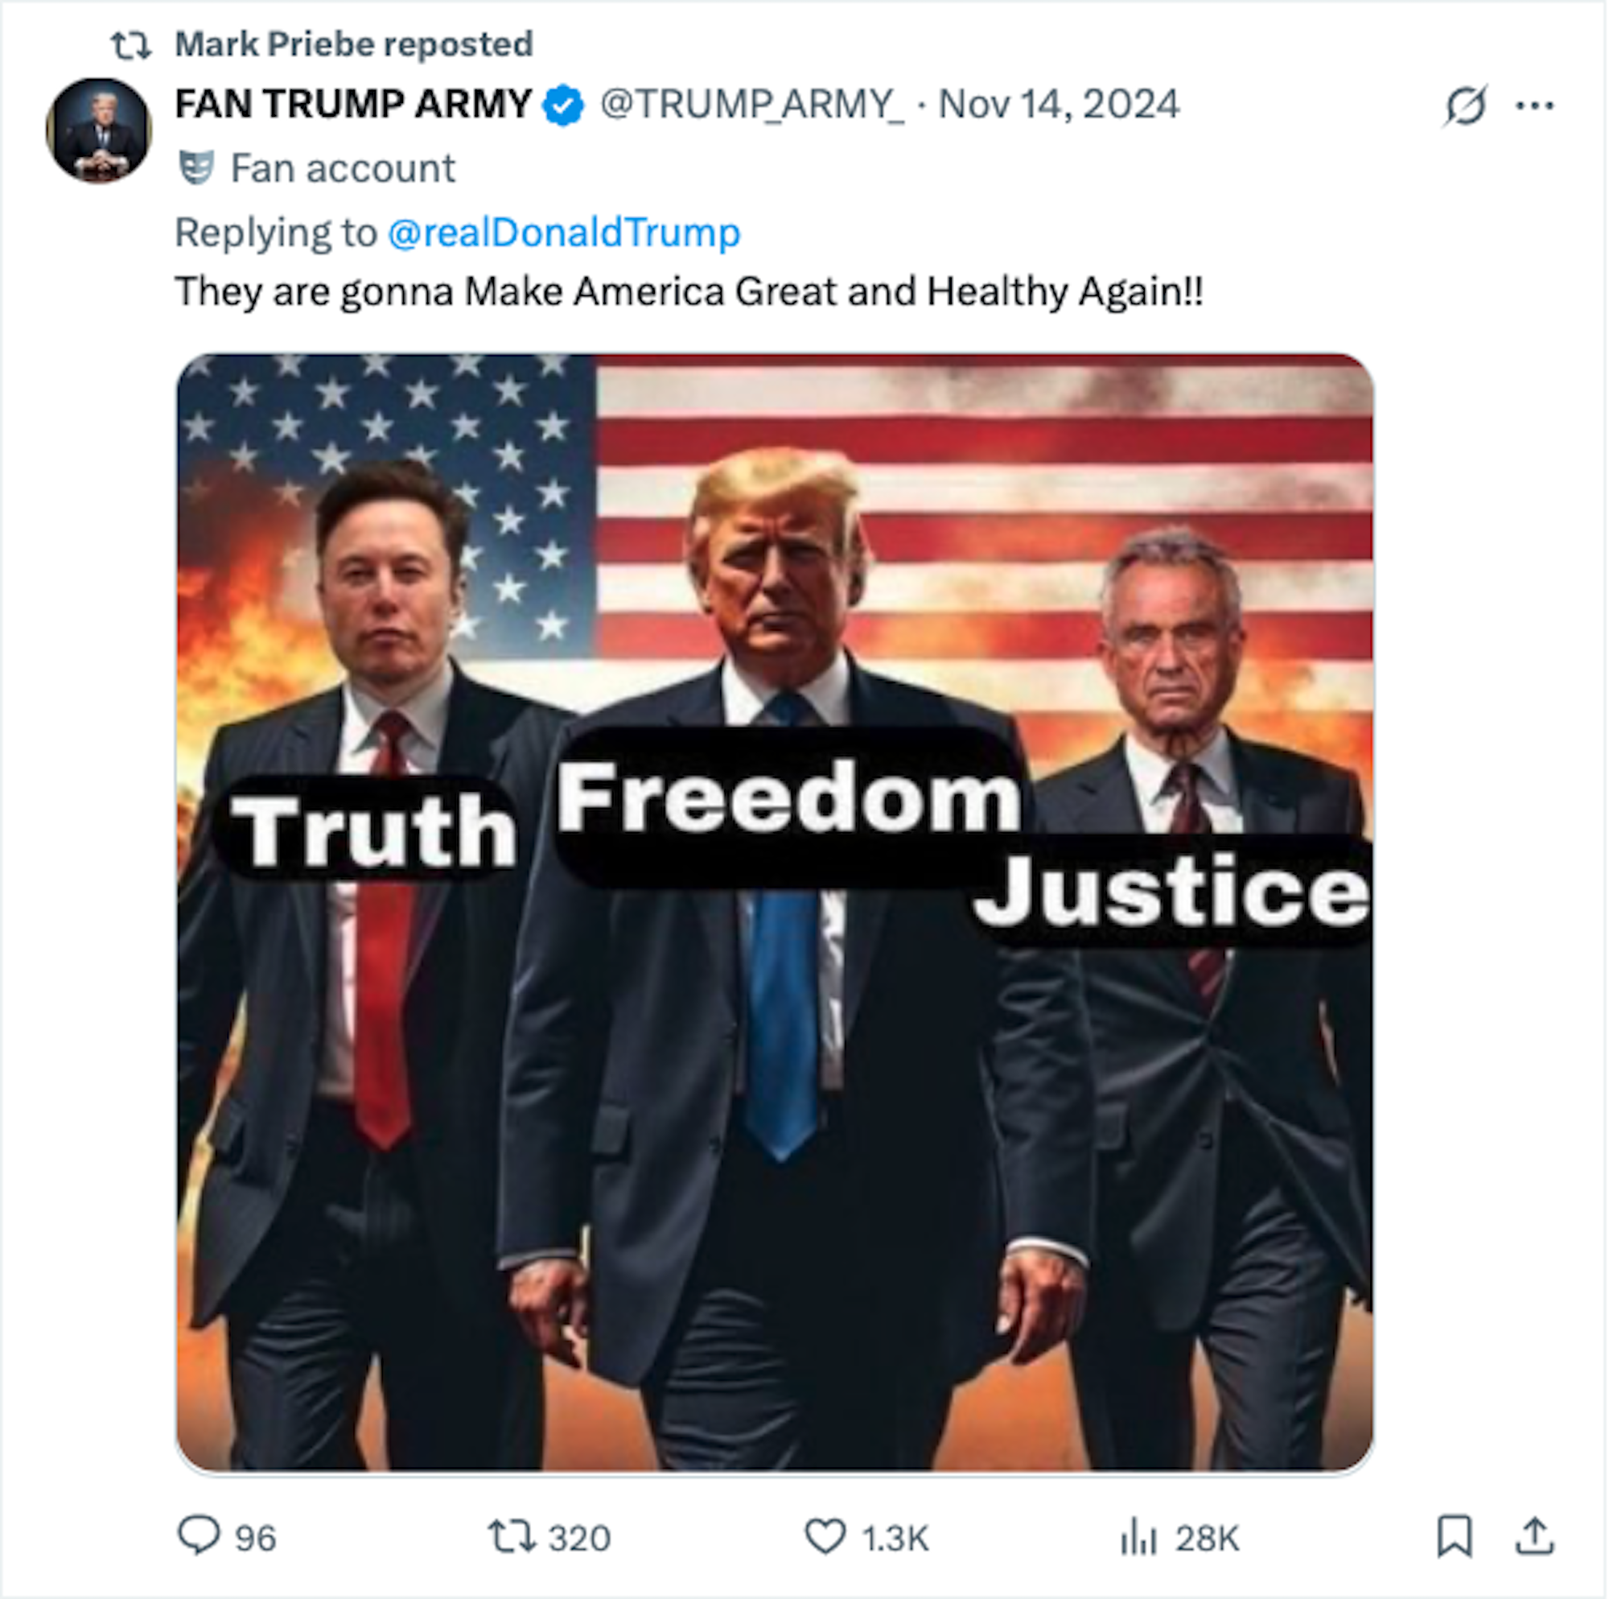The image size is (1609, 1599).
Task: Click the Fan account label text
Action: pos(342,168)
